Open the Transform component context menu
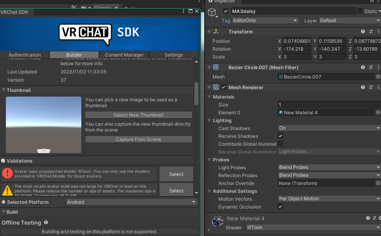 point(379,31)
